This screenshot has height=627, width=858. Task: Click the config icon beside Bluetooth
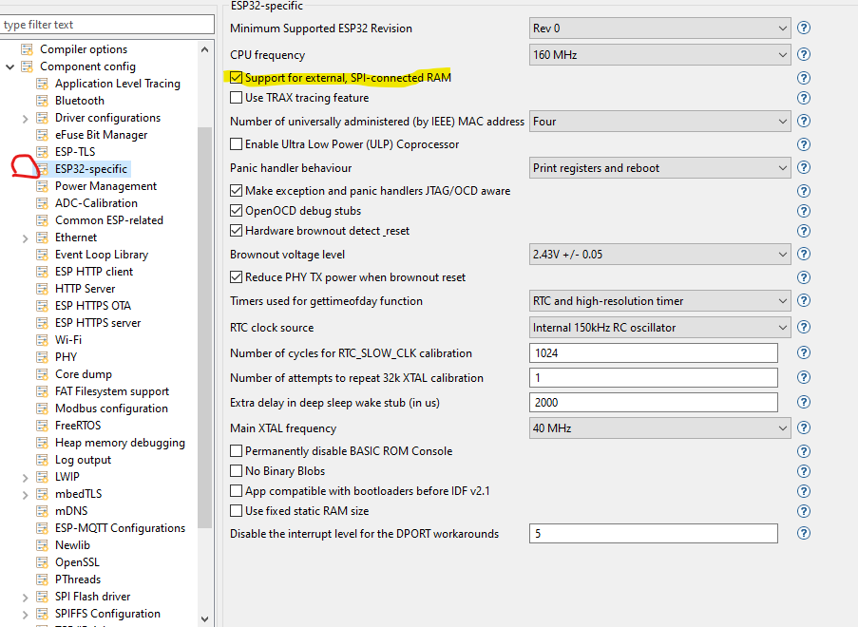coord(42,100)
